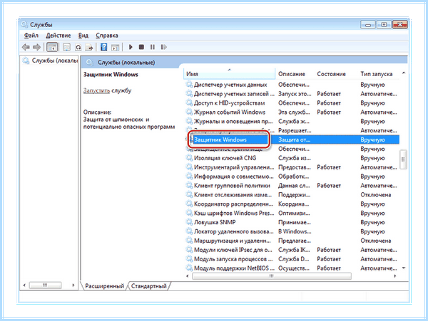Screen dimensions: 428x321
Task: Switch to the Стандартный tab
Action: tap(149, 286)
